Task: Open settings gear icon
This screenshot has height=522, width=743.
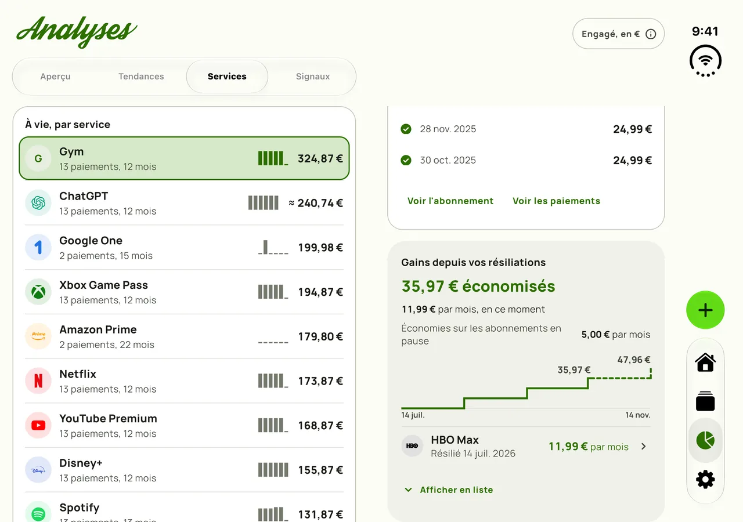Action: point(705,480)
